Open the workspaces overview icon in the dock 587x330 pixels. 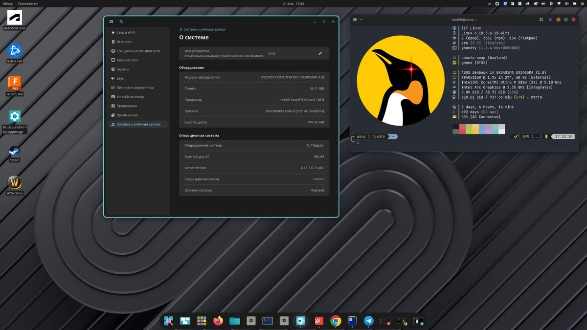point(185,321)
